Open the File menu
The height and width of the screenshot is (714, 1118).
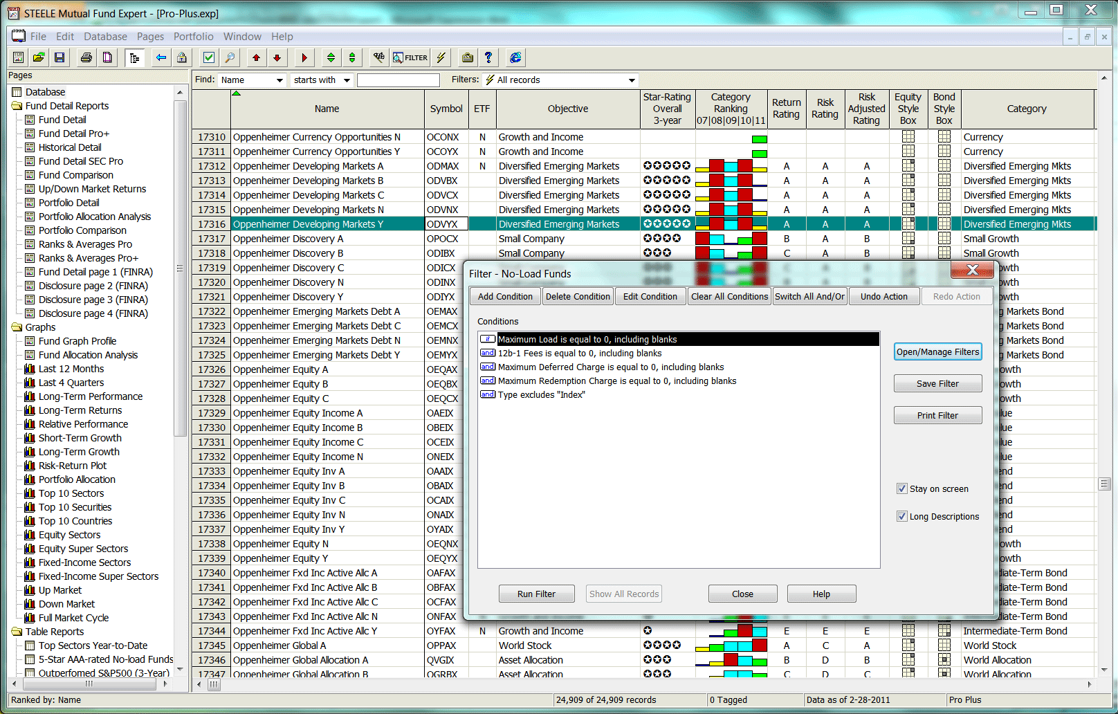38,37
